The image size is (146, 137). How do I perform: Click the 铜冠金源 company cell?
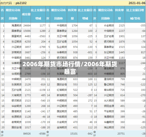[109, 106]
